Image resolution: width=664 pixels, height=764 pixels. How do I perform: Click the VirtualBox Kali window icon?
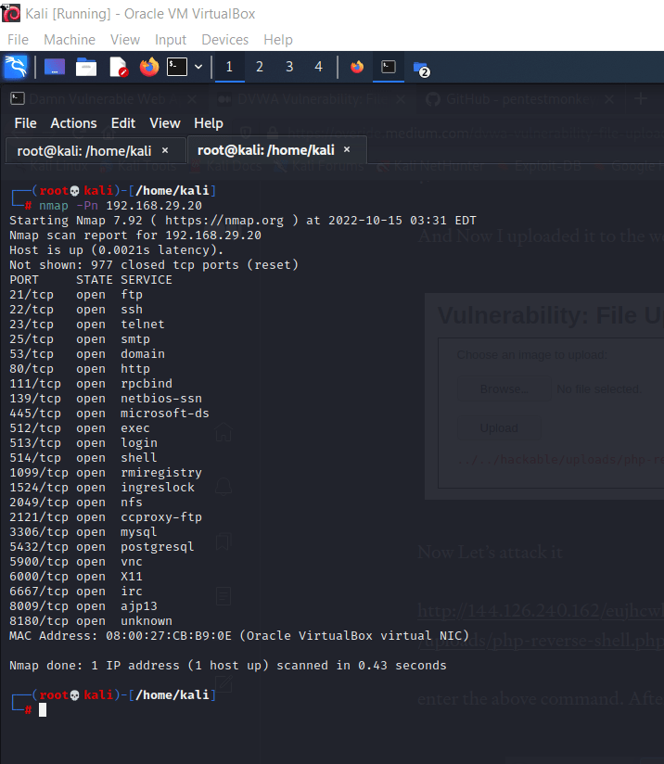click(x=11, y=13)
